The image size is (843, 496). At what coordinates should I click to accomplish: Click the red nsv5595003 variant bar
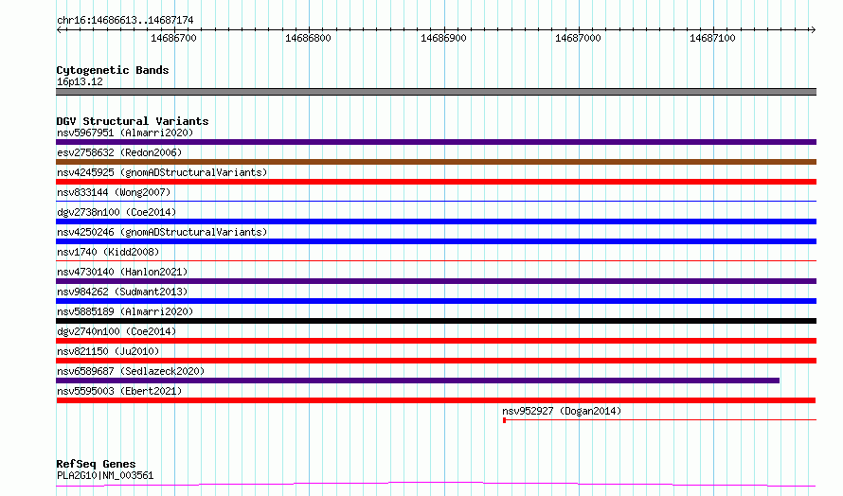click(436, 400)
